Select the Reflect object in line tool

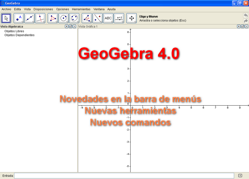click(x=98, y=18)
